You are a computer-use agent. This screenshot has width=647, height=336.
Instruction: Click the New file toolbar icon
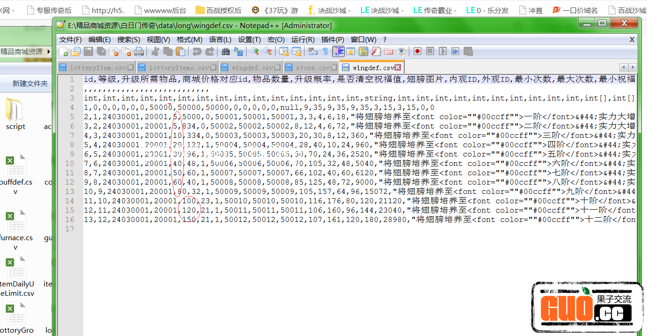click(x=63, y=51)
